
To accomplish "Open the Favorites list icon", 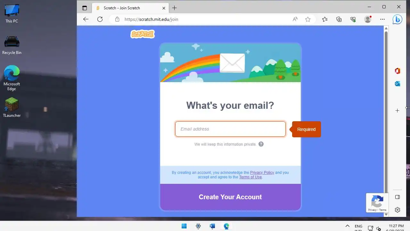I will coord(325,19).
